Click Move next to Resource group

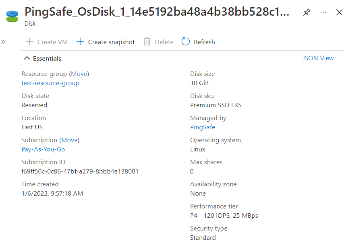[x=79, y=74]
